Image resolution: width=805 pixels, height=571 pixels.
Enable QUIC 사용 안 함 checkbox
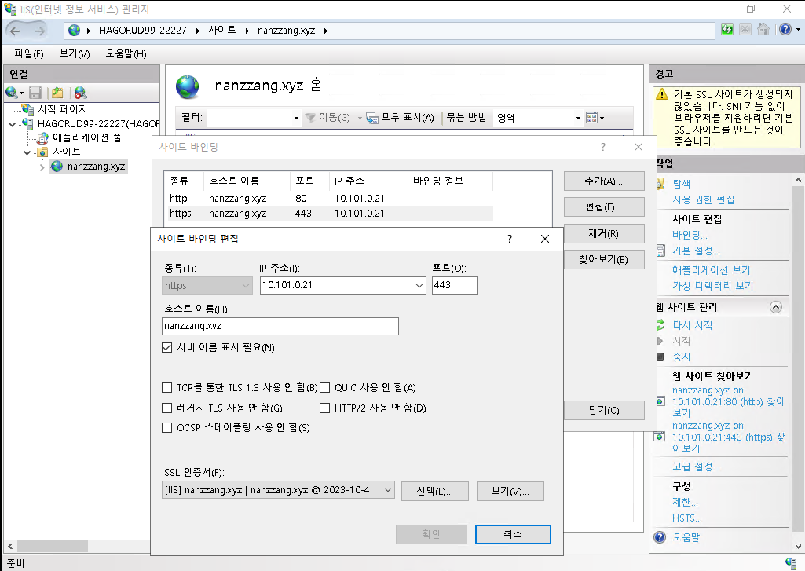pos(324,388)
